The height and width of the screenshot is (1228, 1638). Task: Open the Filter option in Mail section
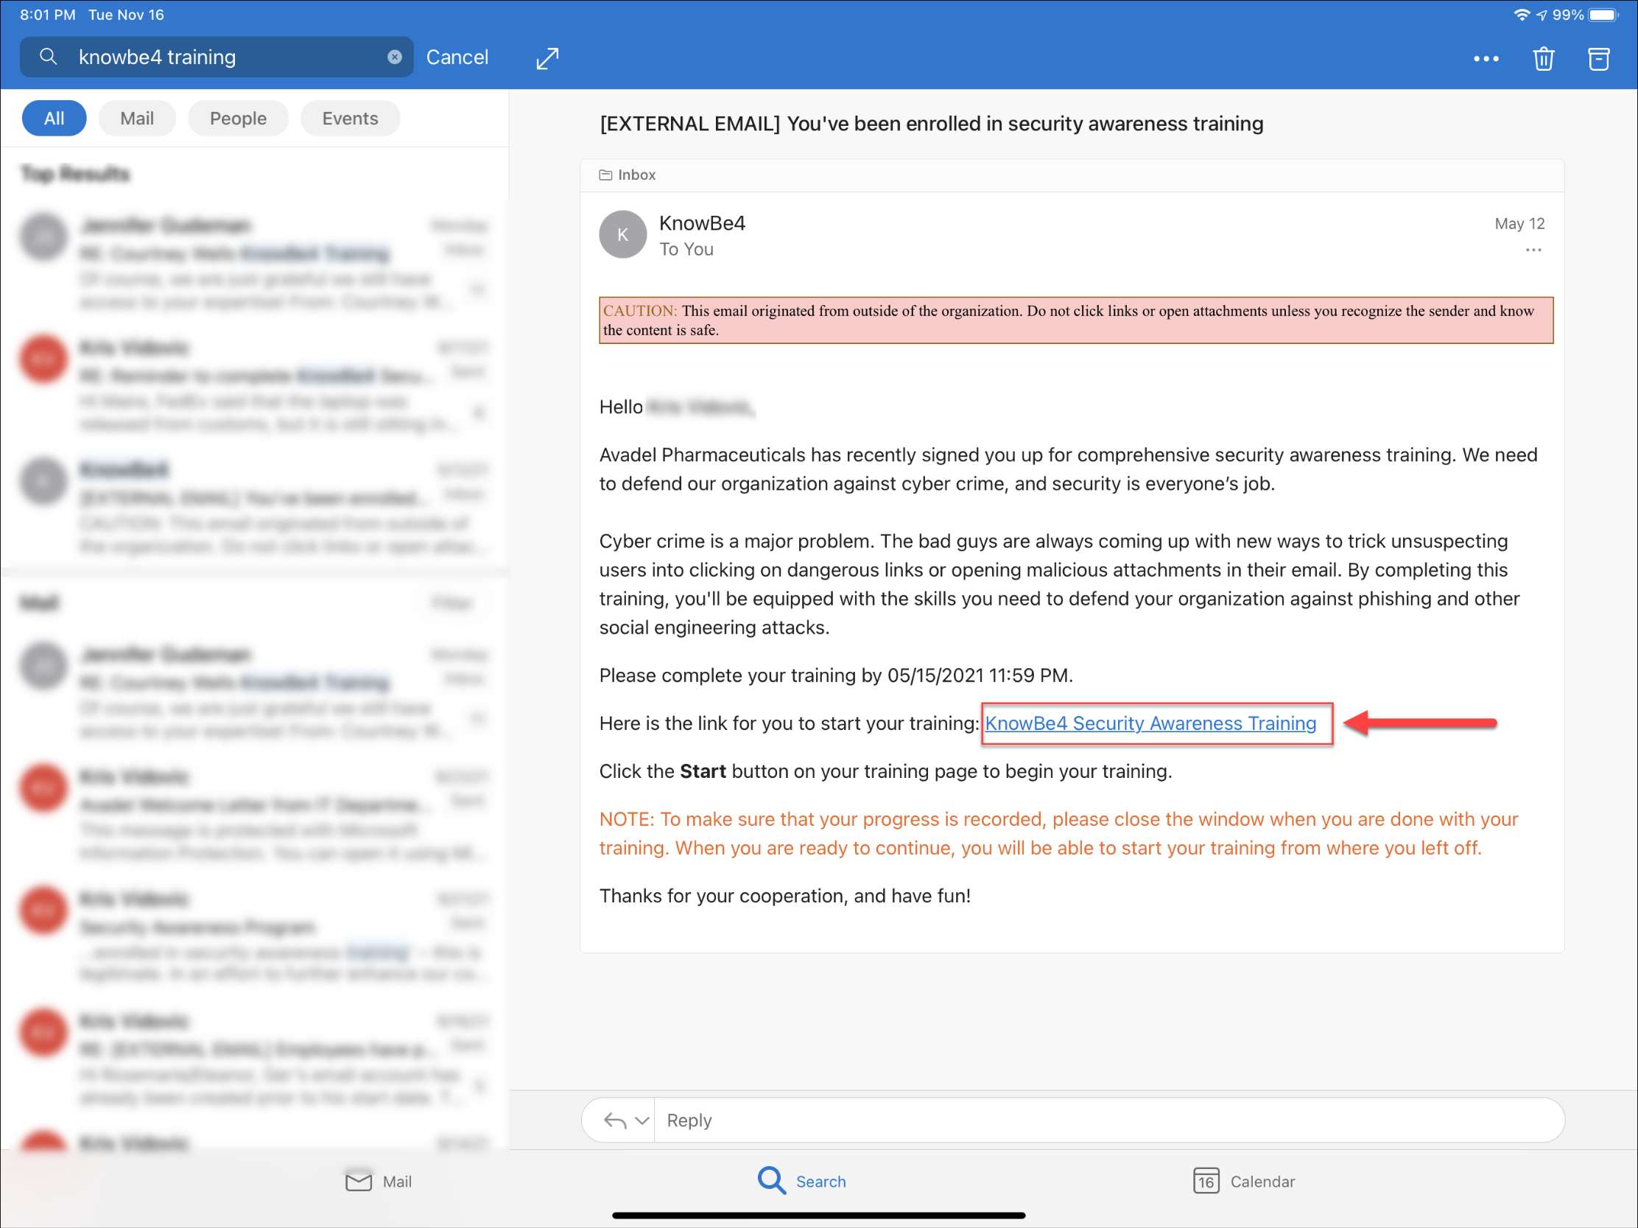coord(451,603)
